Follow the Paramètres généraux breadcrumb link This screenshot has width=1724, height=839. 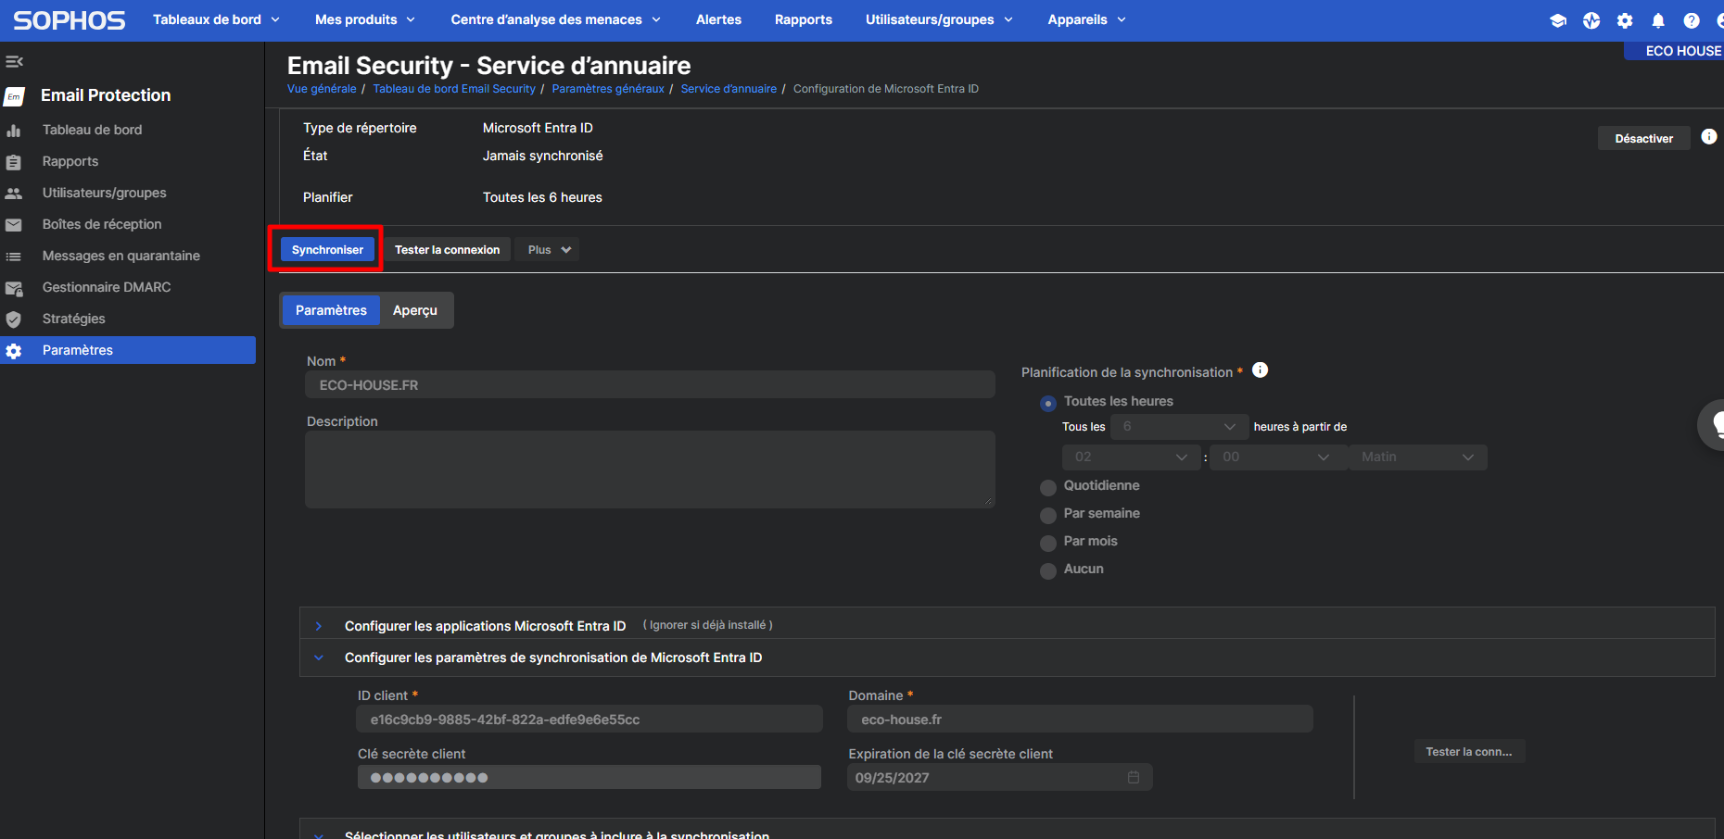608,89
